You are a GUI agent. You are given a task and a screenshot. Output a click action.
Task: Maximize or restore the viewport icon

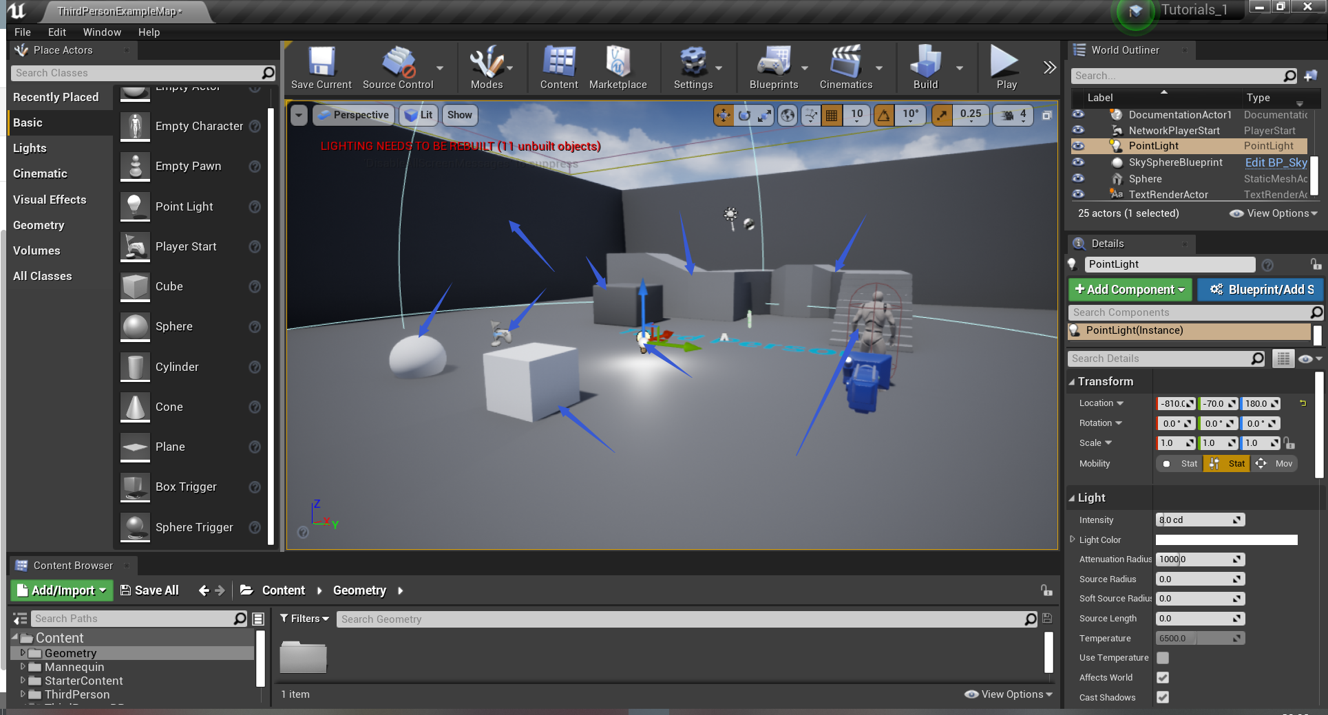click(x=1046, y=115)
